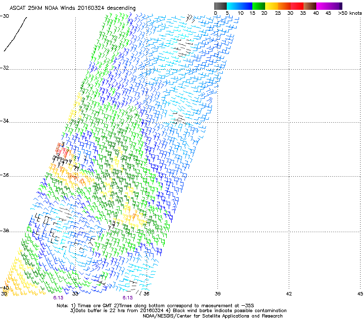Click the cyan-blue 5-15 knots color band
The image size is (364, 319).
[x=240, y=6]
